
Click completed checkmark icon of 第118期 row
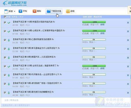click(9, 32)
